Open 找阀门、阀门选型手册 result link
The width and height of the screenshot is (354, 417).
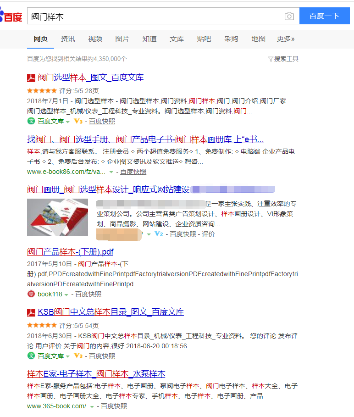(x=145, y=139)
